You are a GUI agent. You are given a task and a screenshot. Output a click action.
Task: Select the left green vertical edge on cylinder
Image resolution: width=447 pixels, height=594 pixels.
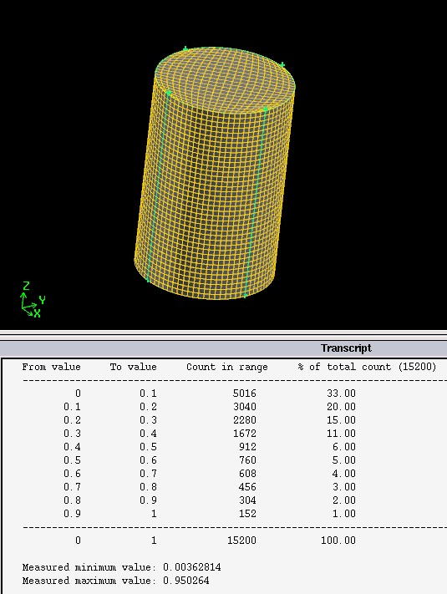click(x=158, y=185)
